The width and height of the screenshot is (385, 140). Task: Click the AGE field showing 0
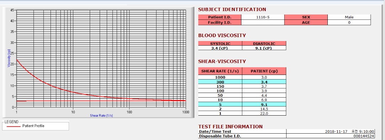pos(349,23)
